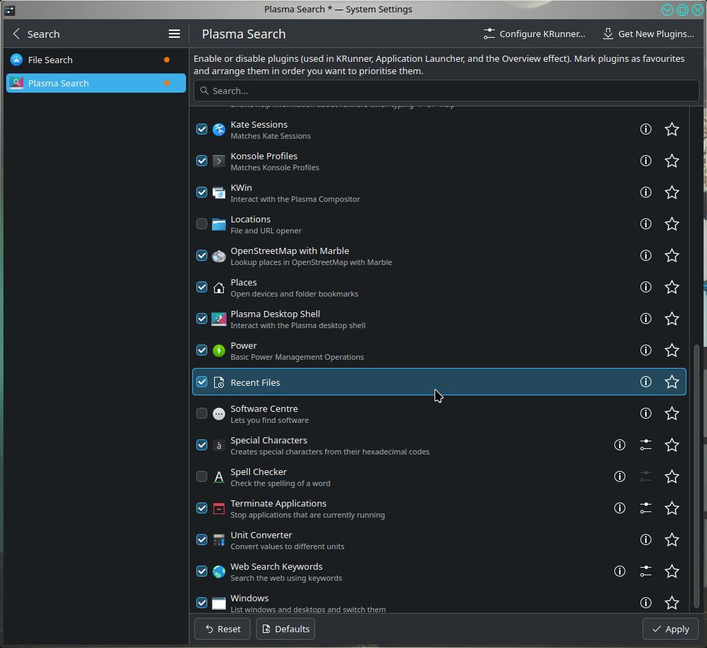Click the Reset button
Screen dimensions: 707x648
pyautogui.click(x=222, y=629)
